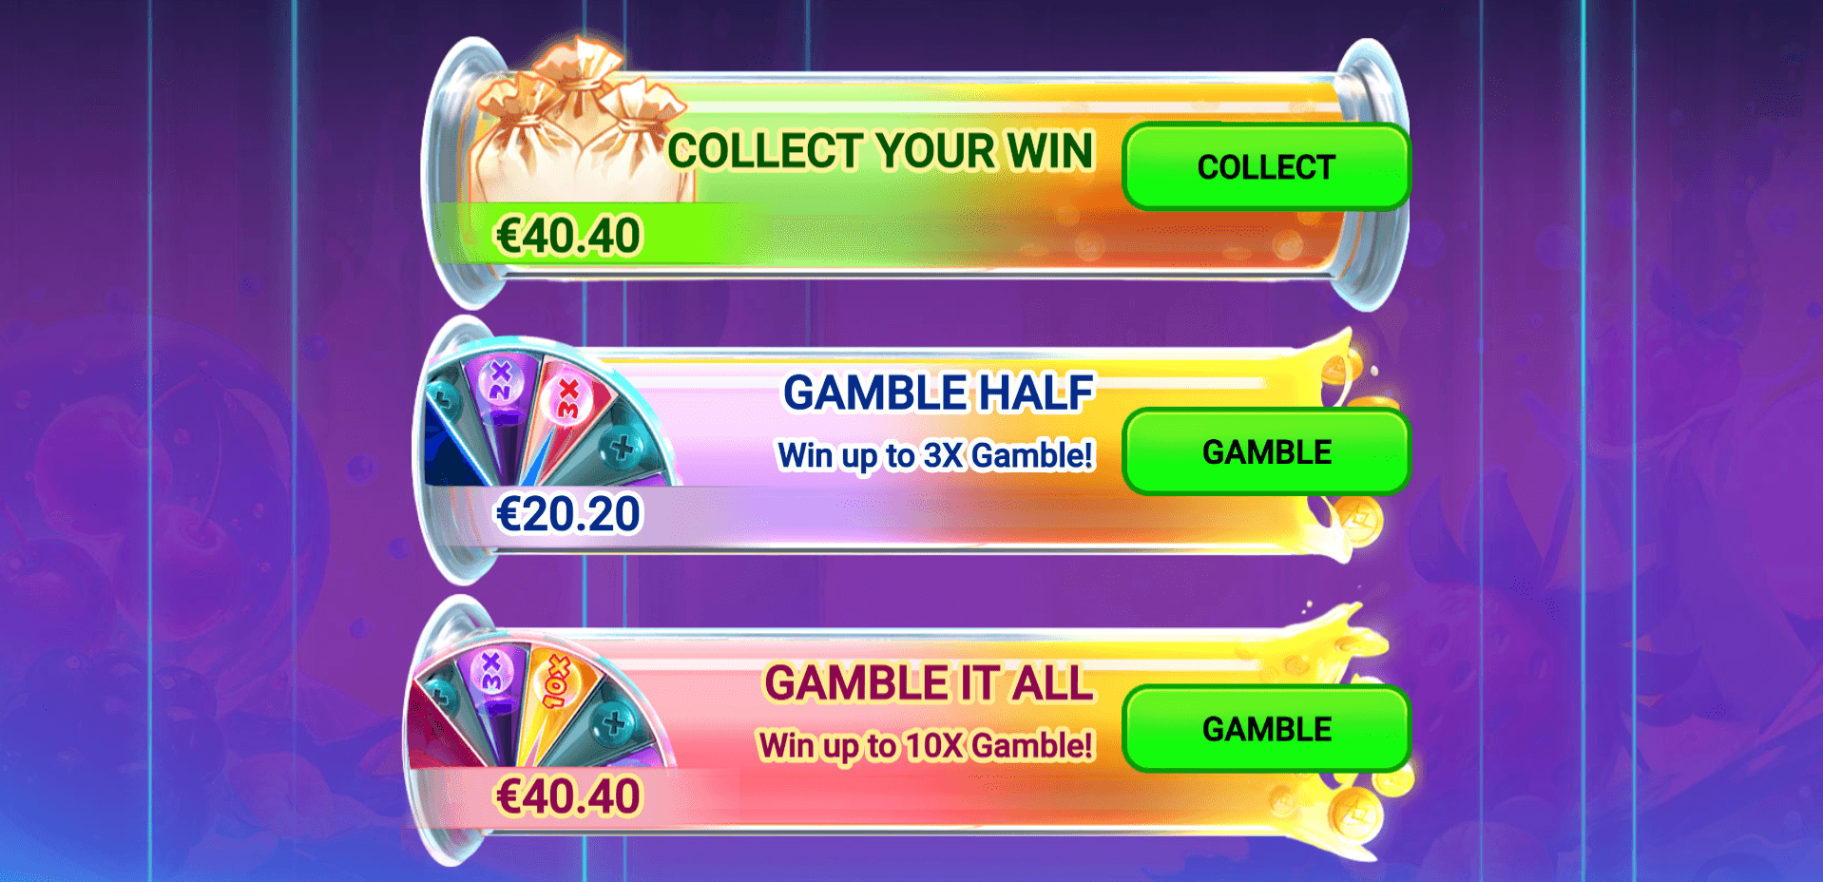Click the green COLLECT button
Viewport: 1823px width, 882px height.
[1266, 166]
